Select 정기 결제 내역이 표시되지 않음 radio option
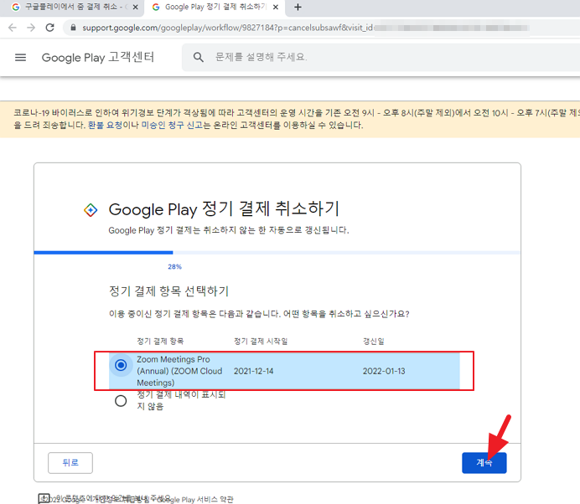This screenshot has height=504, width=580. click(x=121, y=401)
